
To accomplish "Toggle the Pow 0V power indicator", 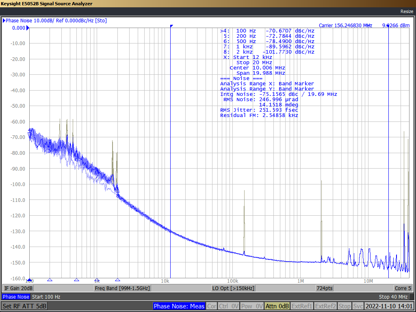I will [251, 306].
